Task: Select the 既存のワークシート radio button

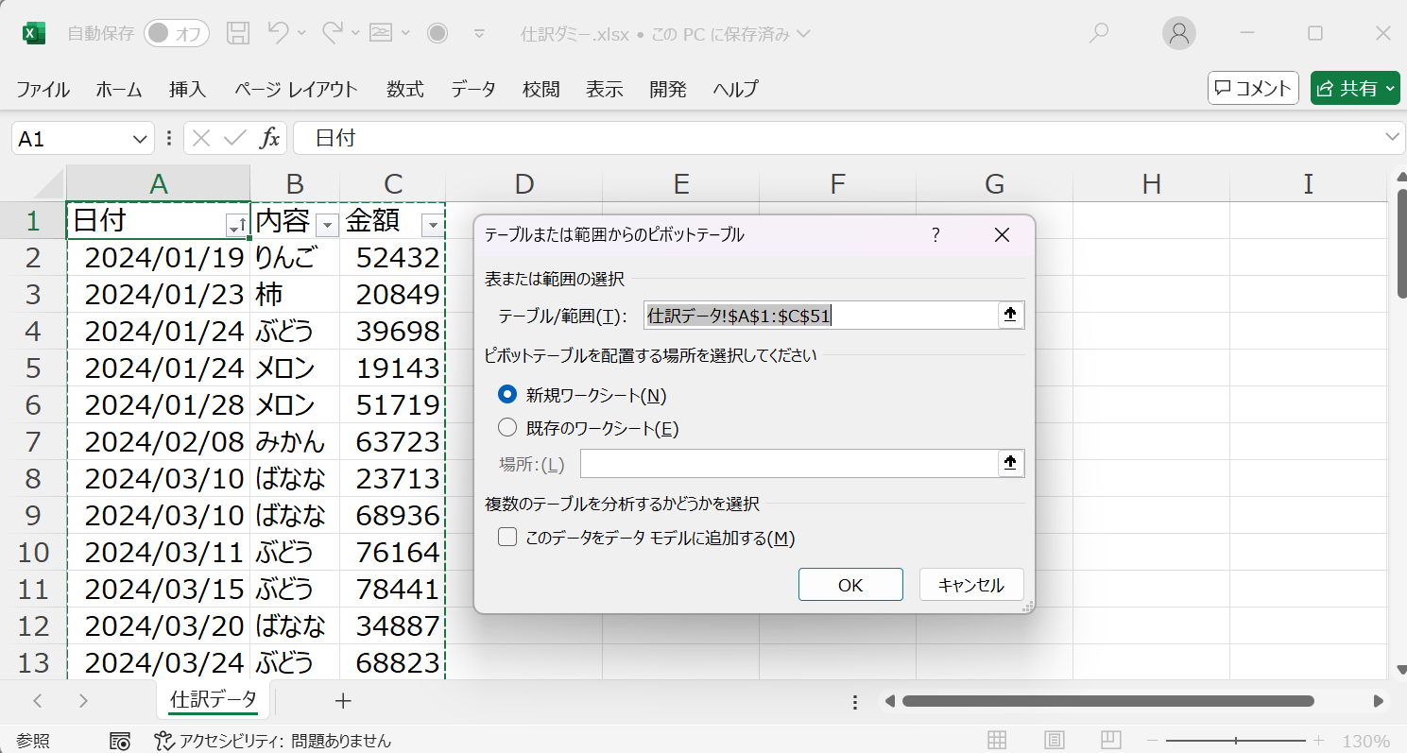Action: [x=508, y=426]
